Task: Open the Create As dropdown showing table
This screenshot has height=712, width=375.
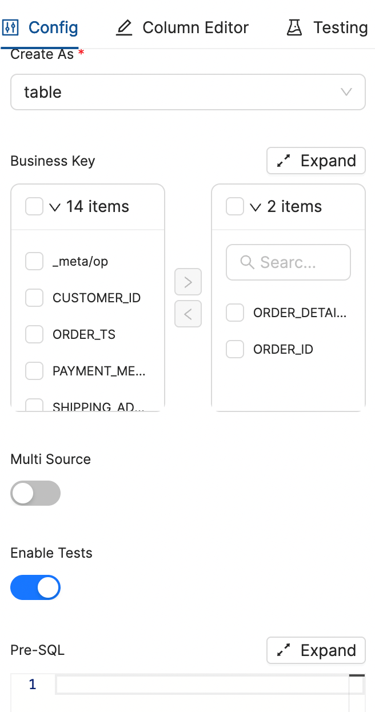Action: tap(187, 91)
